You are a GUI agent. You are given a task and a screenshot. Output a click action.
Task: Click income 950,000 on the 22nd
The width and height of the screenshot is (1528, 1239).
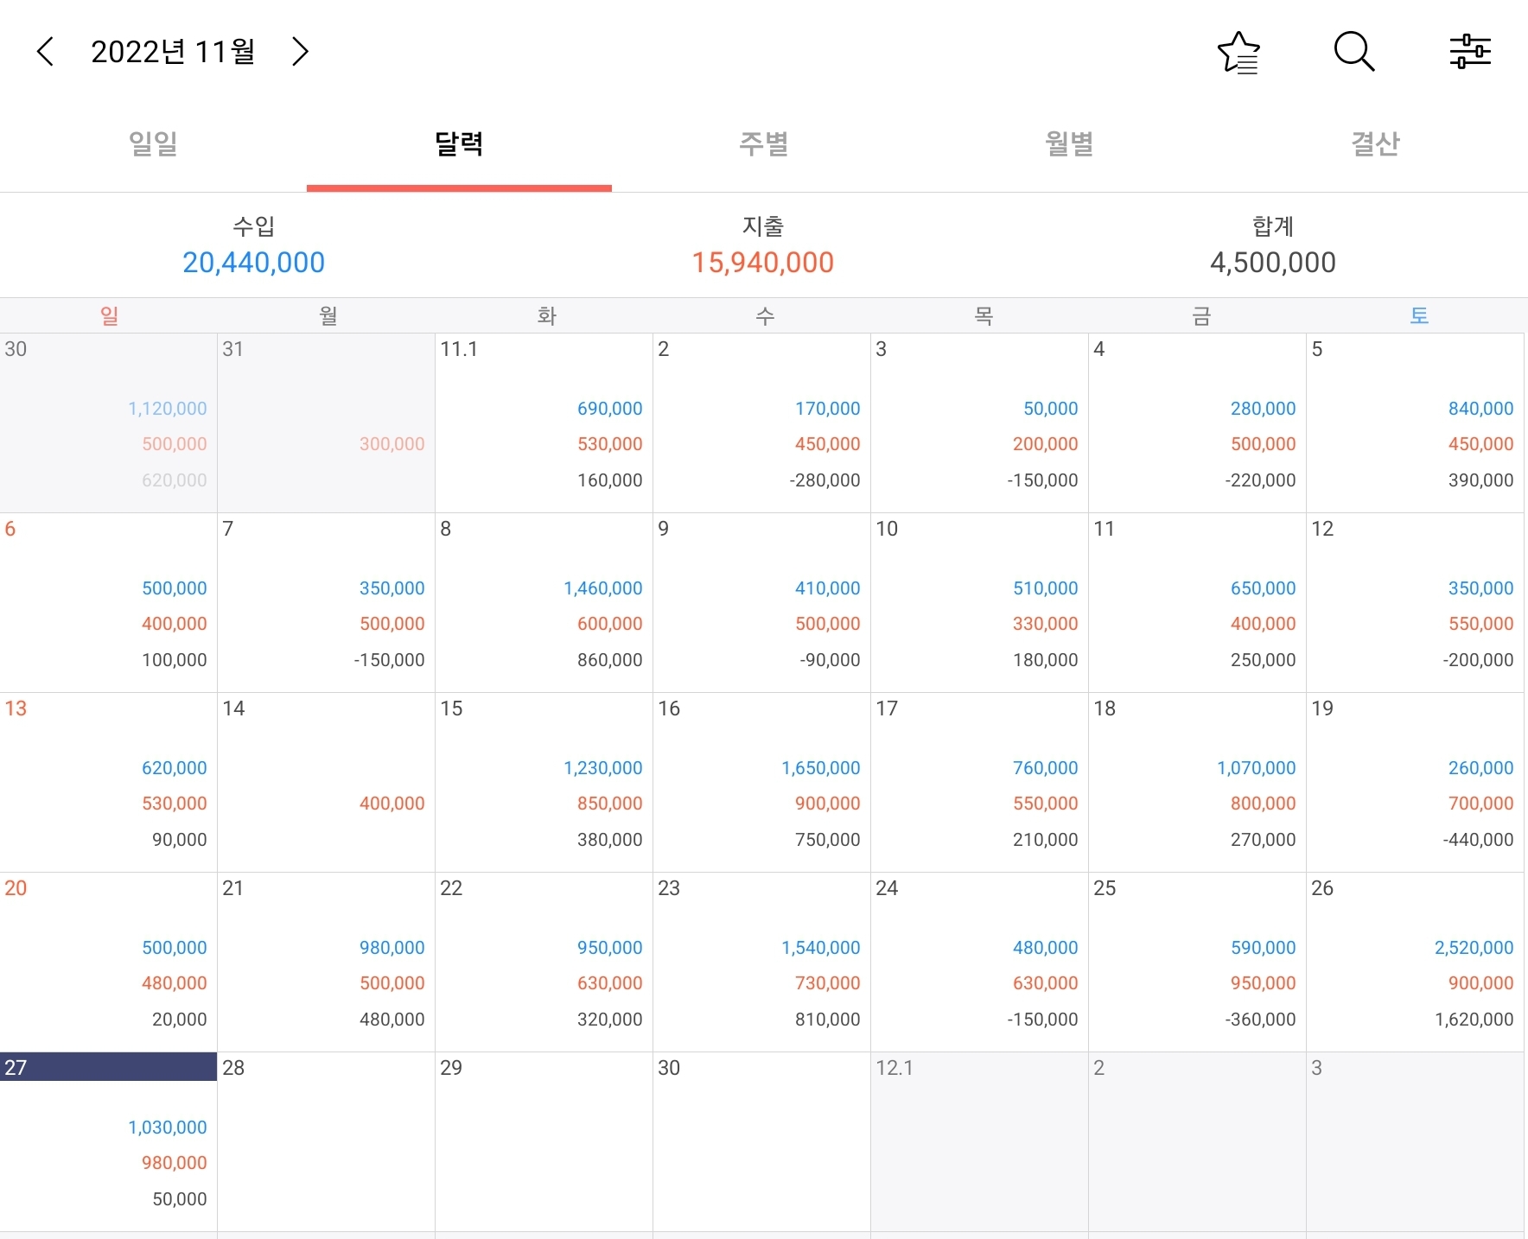pos(610,948)
